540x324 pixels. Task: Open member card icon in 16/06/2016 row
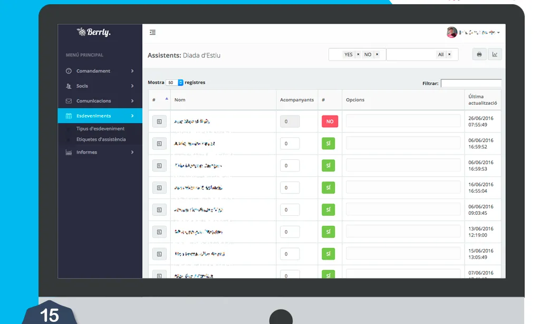point(159,187)
